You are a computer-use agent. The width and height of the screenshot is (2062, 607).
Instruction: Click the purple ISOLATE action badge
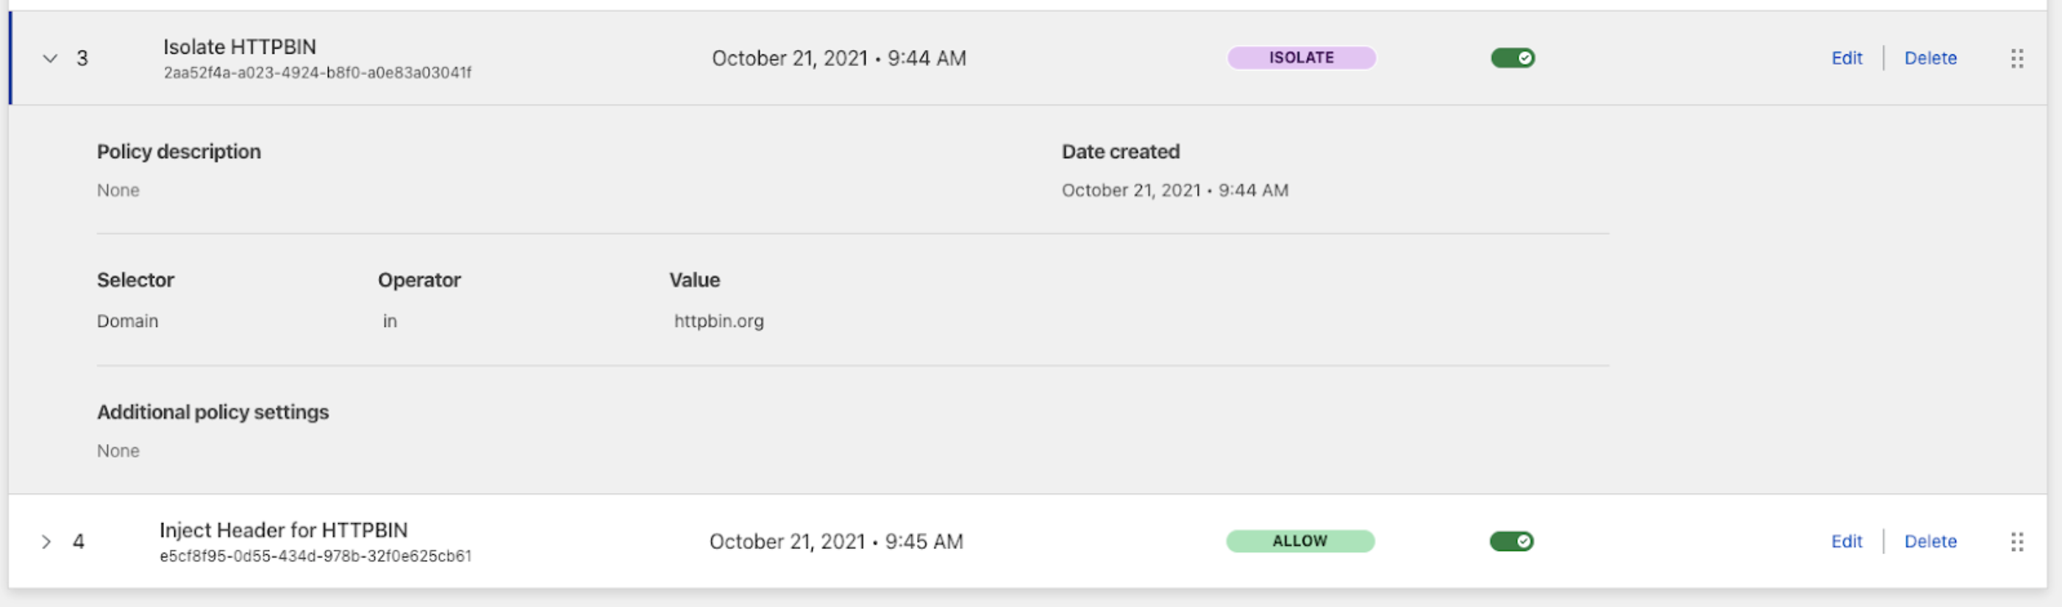[x=1301, y=57]
